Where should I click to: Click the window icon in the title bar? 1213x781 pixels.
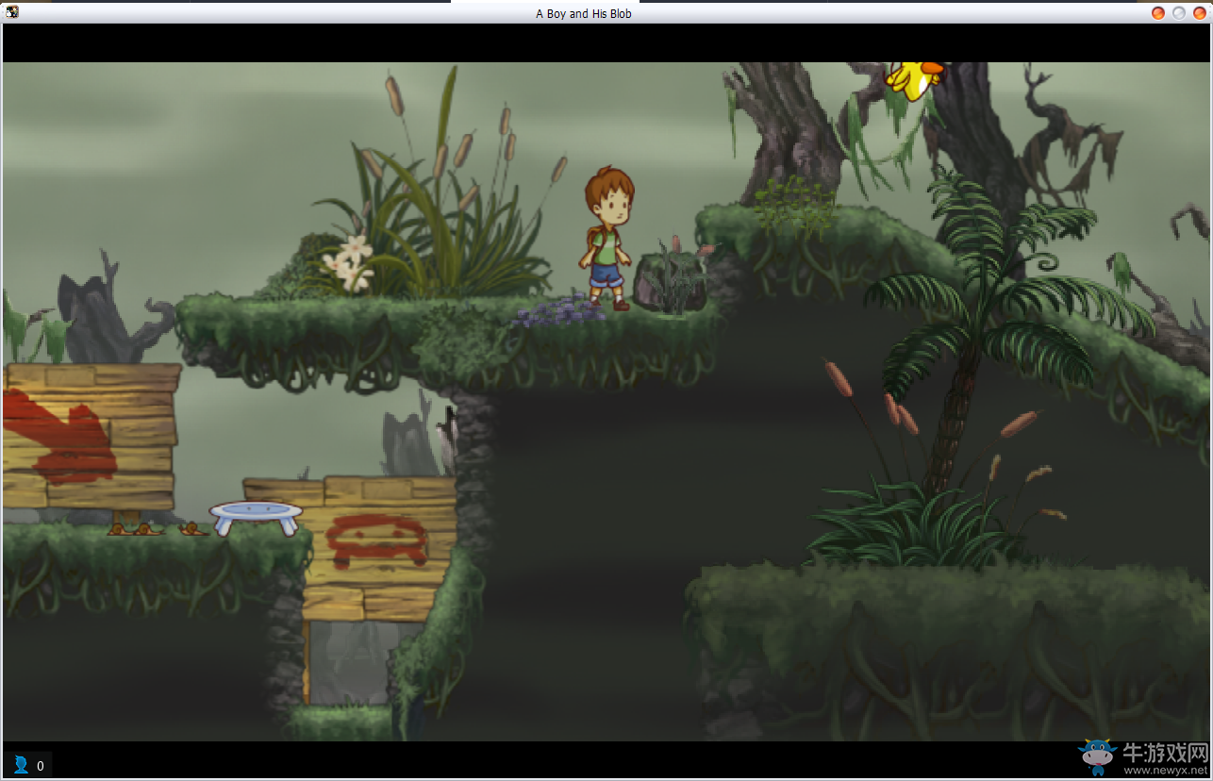coord(12,12)
